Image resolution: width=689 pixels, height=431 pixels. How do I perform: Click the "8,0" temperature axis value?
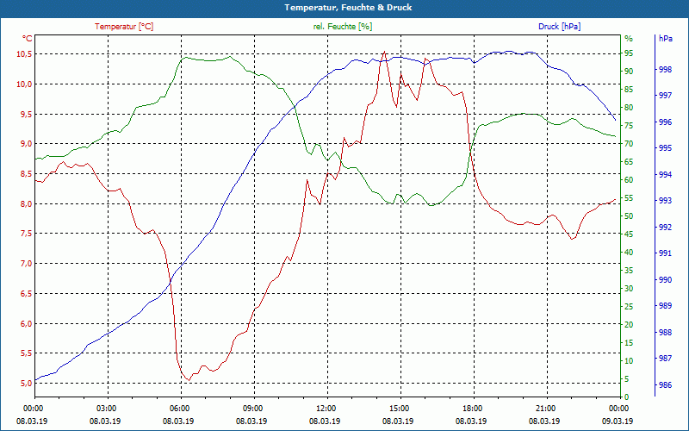tap(26, 203)
